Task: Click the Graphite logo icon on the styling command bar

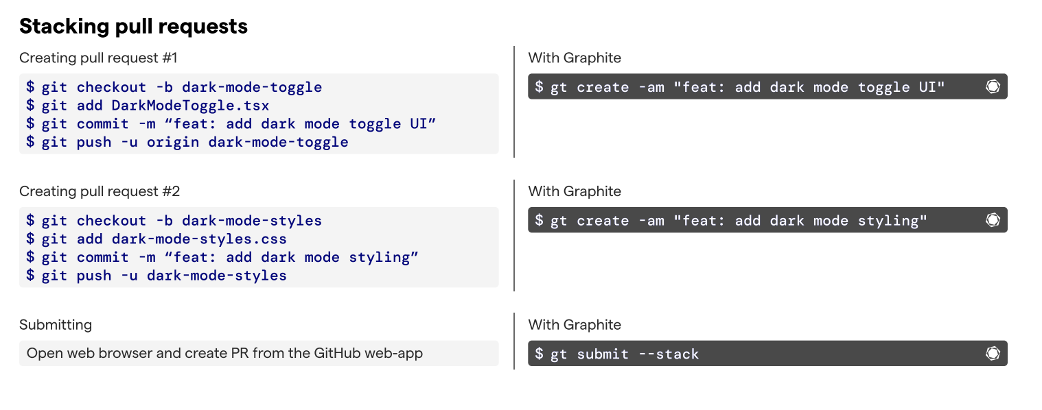Action: tap(993, 220)
